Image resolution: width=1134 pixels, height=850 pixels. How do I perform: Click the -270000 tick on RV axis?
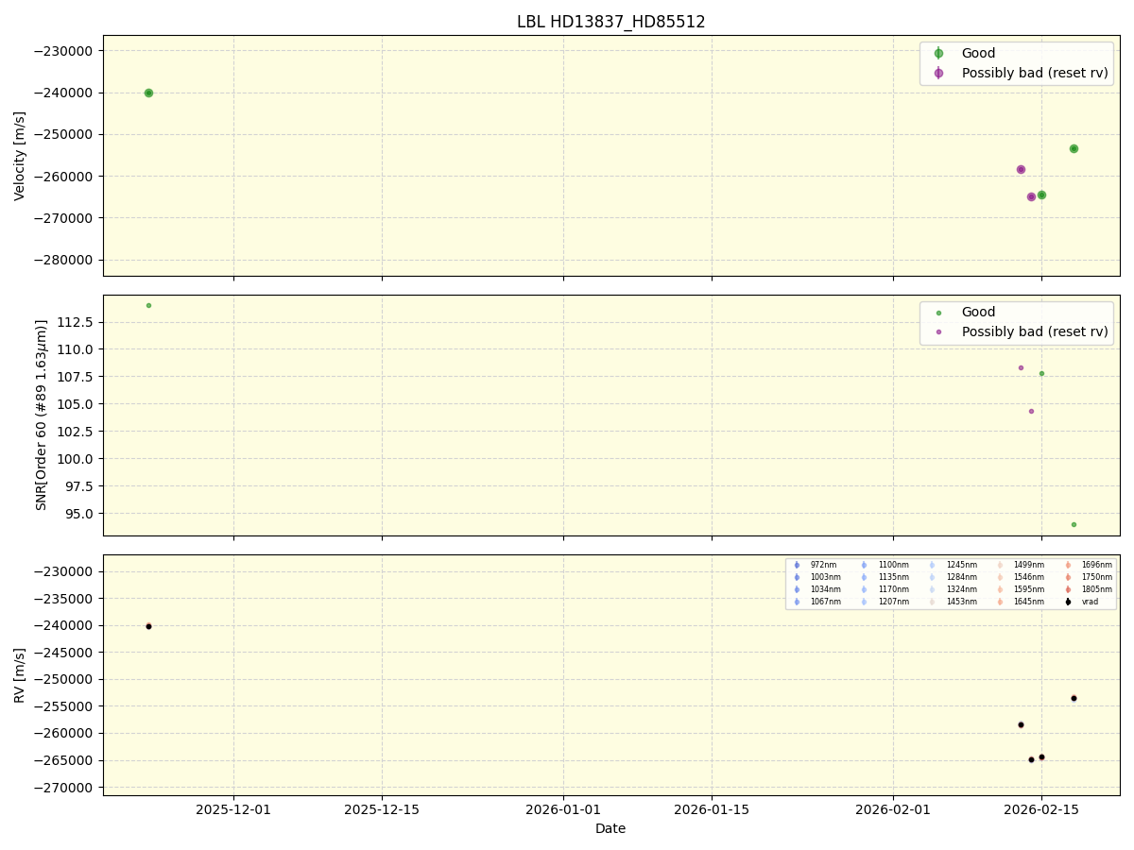(x=64, y=788)
